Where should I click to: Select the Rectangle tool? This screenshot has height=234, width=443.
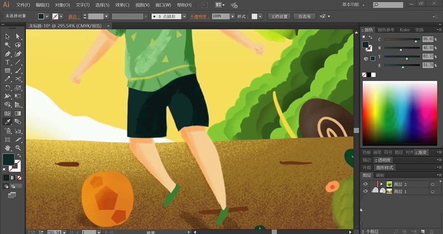(x=7, y=71)
